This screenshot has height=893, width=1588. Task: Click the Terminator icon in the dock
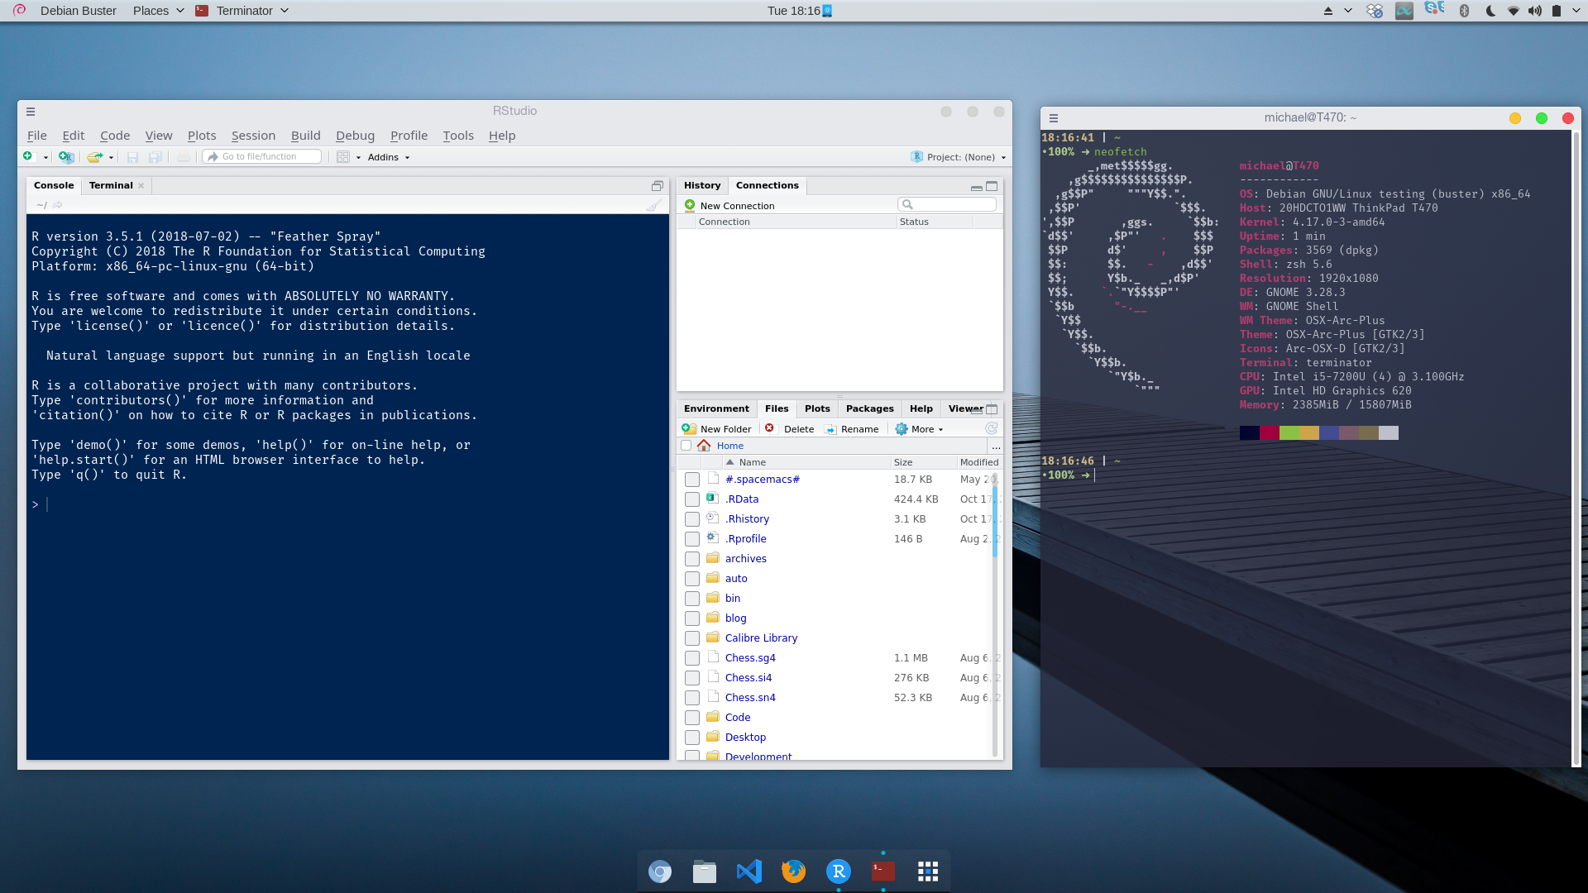coord(883,872)
